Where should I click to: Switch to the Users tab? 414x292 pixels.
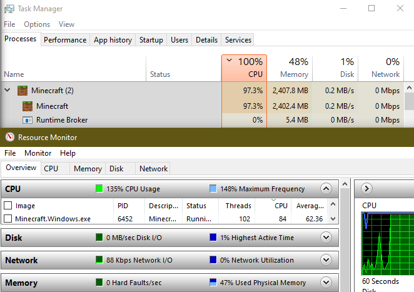point(179,40)
